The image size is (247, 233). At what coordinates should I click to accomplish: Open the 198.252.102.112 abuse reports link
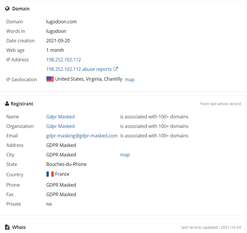pos(79,69)
